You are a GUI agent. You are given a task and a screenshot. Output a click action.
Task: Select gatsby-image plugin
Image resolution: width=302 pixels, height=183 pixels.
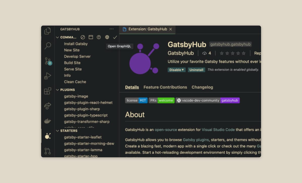coord(76,96)
